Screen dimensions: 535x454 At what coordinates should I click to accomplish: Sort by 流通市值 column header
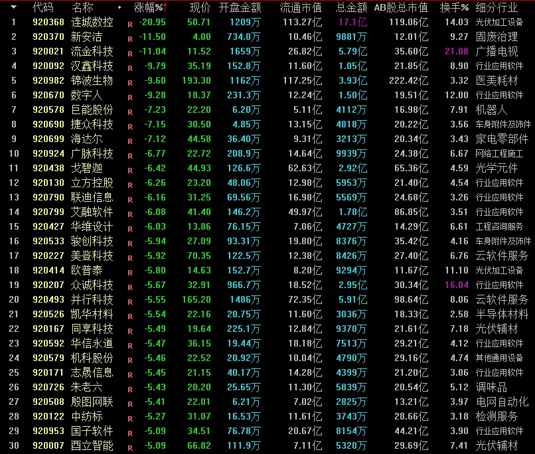coord(301,7)
